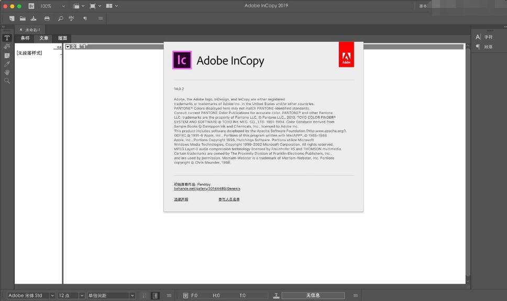Switch to the 条样 galley tab
The width and height of the screenshot is (507, 301).
pyautogui.click(x=25, y=38)
